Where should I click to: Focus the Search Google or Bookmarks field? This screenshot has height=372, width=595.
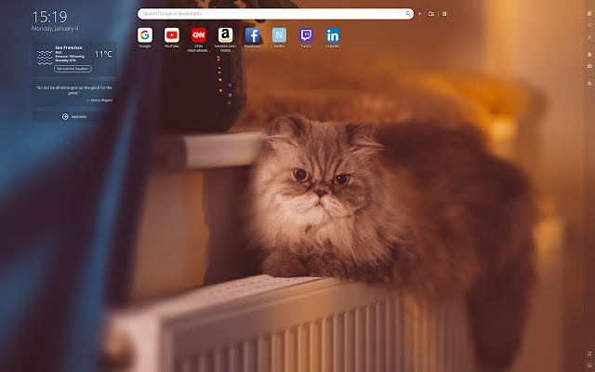click(275, 14)
